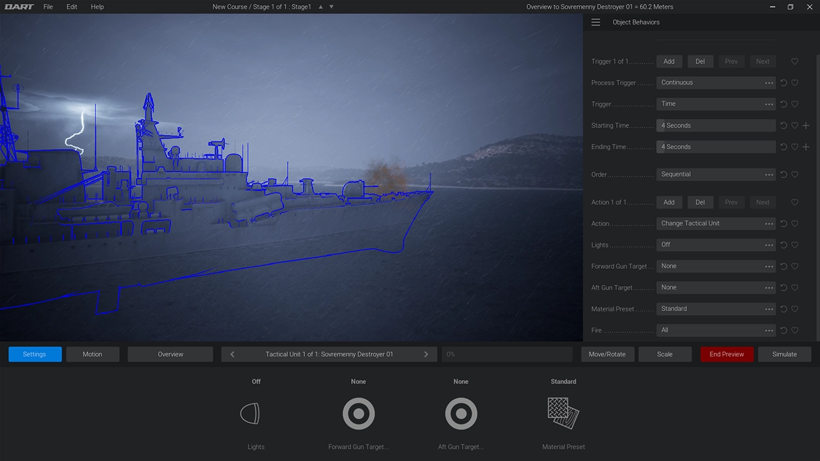Click the Lights headlamp icon
This screenshot has width=820, height=461.
(x=250, y=414)
